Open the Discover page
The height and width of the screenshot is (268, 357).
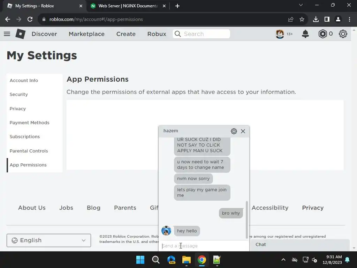click(44, 34)
